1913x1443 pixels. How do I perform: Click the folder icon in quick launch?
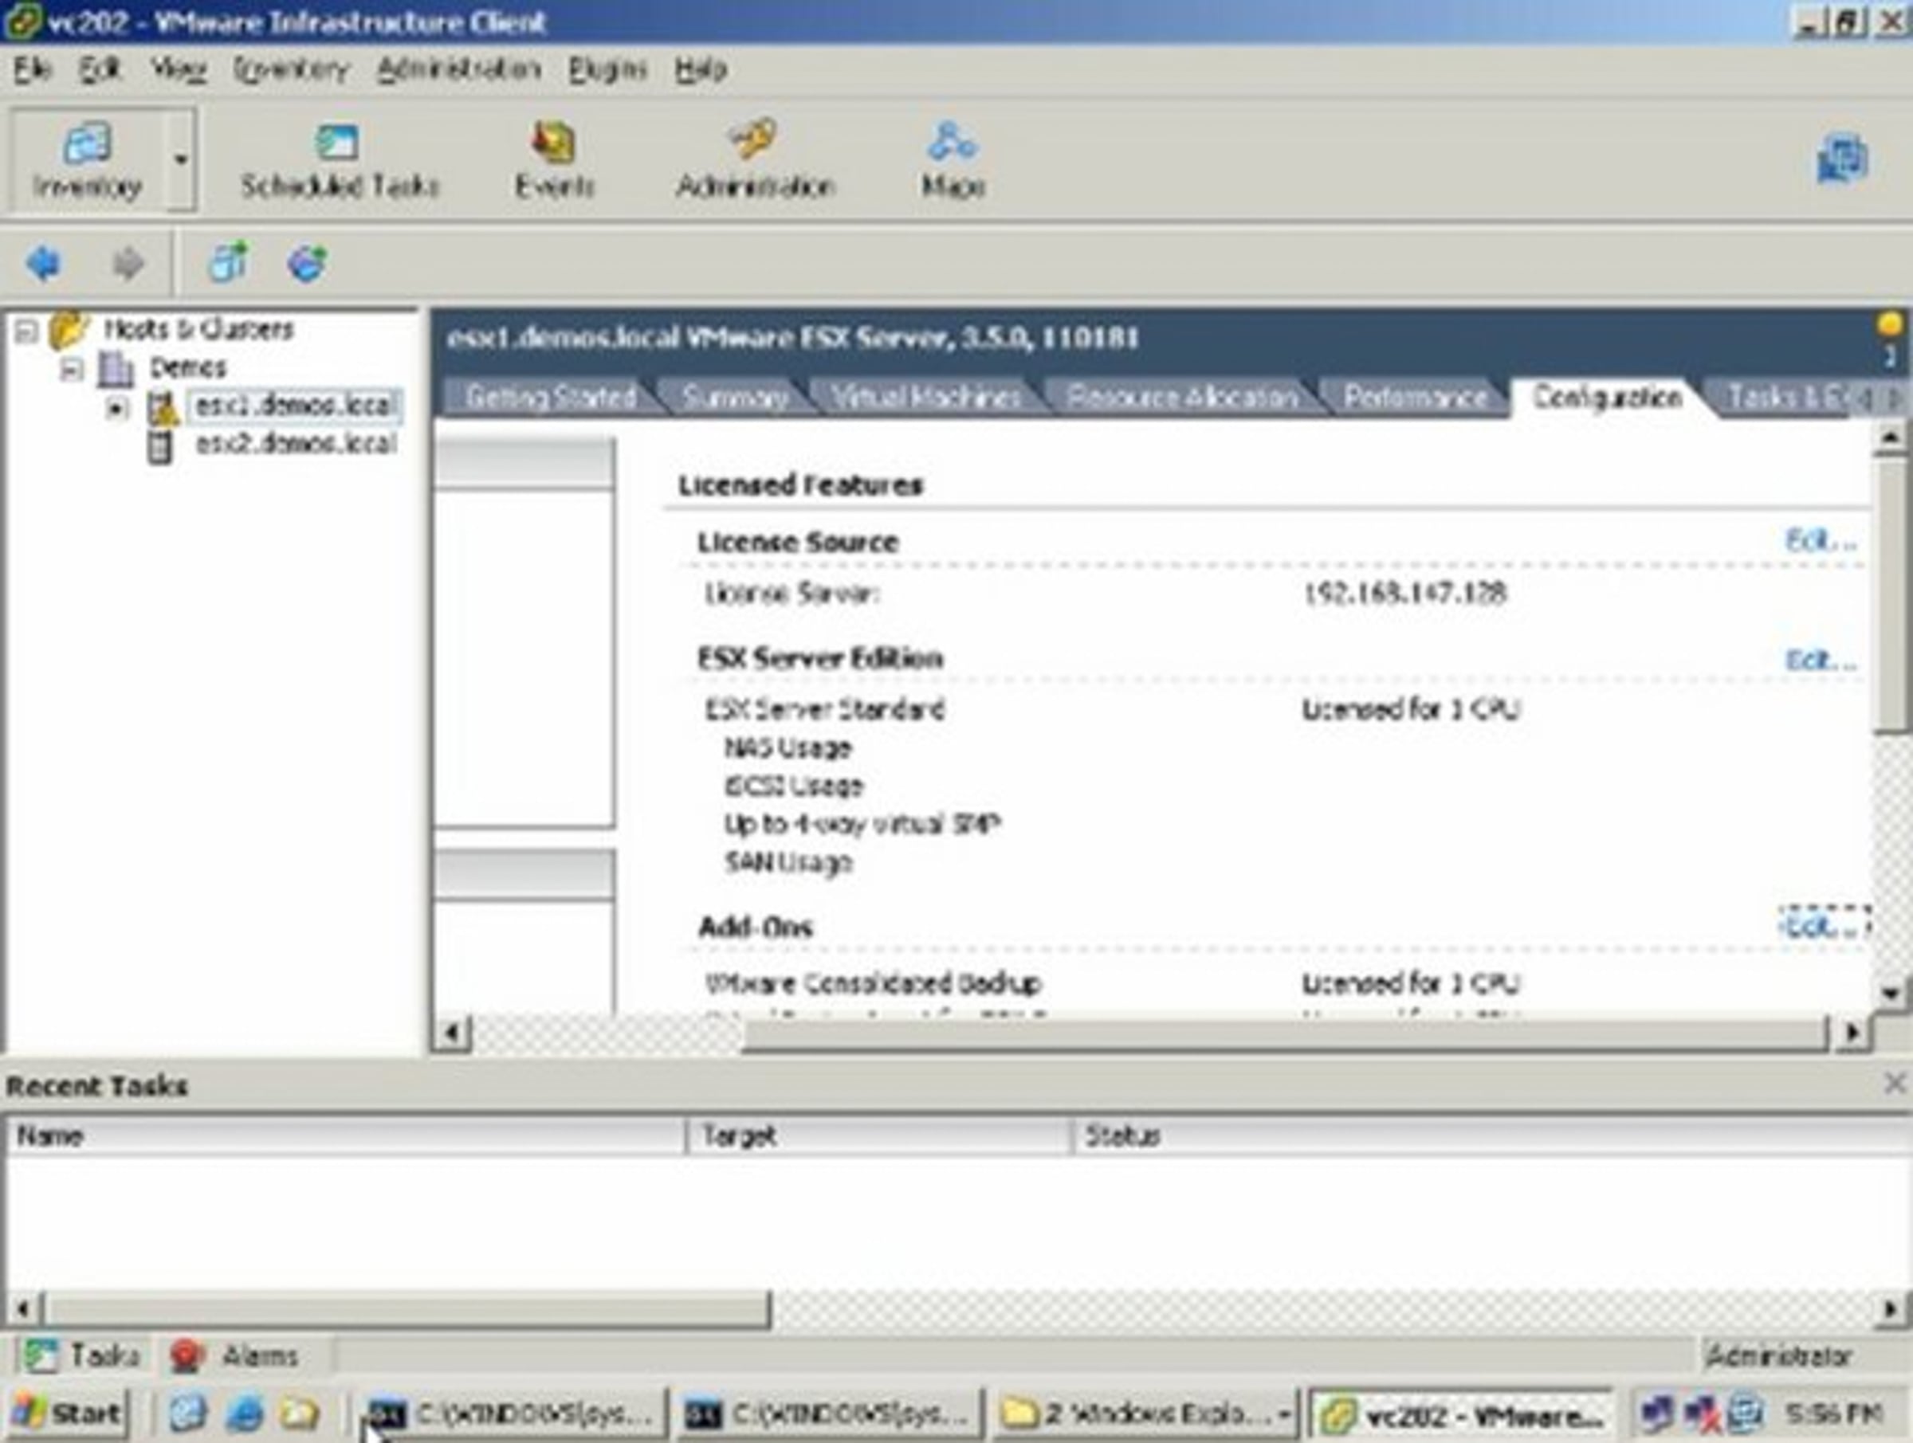pos(298,1414)
